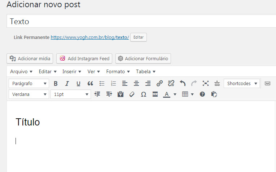Viewport: 276px width, 172px height.
Task: Expand the table options arrow
Action: point(192,94)
